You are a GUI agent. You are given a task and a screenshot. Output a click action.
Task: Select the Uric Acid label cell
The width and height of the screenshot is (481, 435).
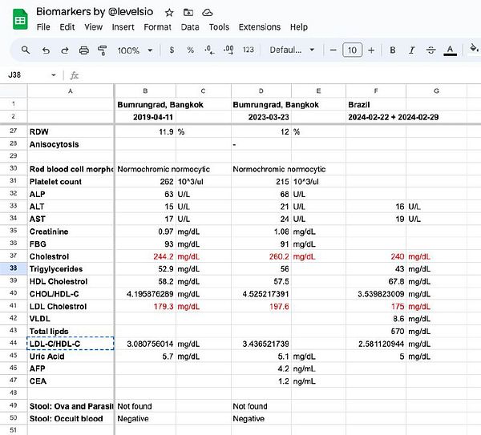[x=71, y=356]
